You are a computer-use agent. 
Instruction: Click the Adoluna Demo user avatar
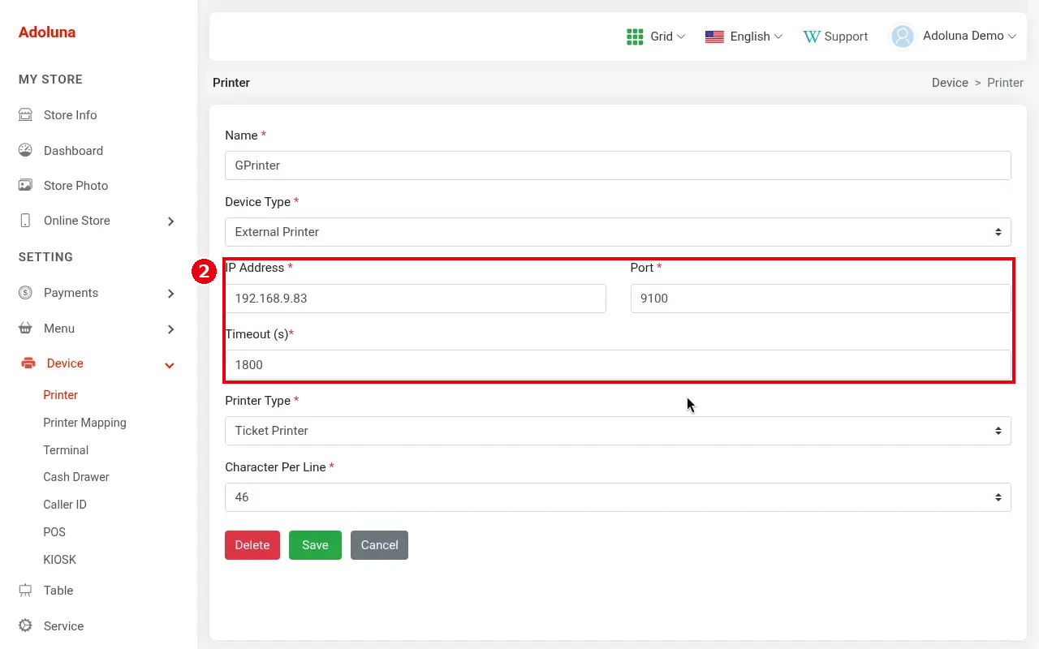point(903,37)
